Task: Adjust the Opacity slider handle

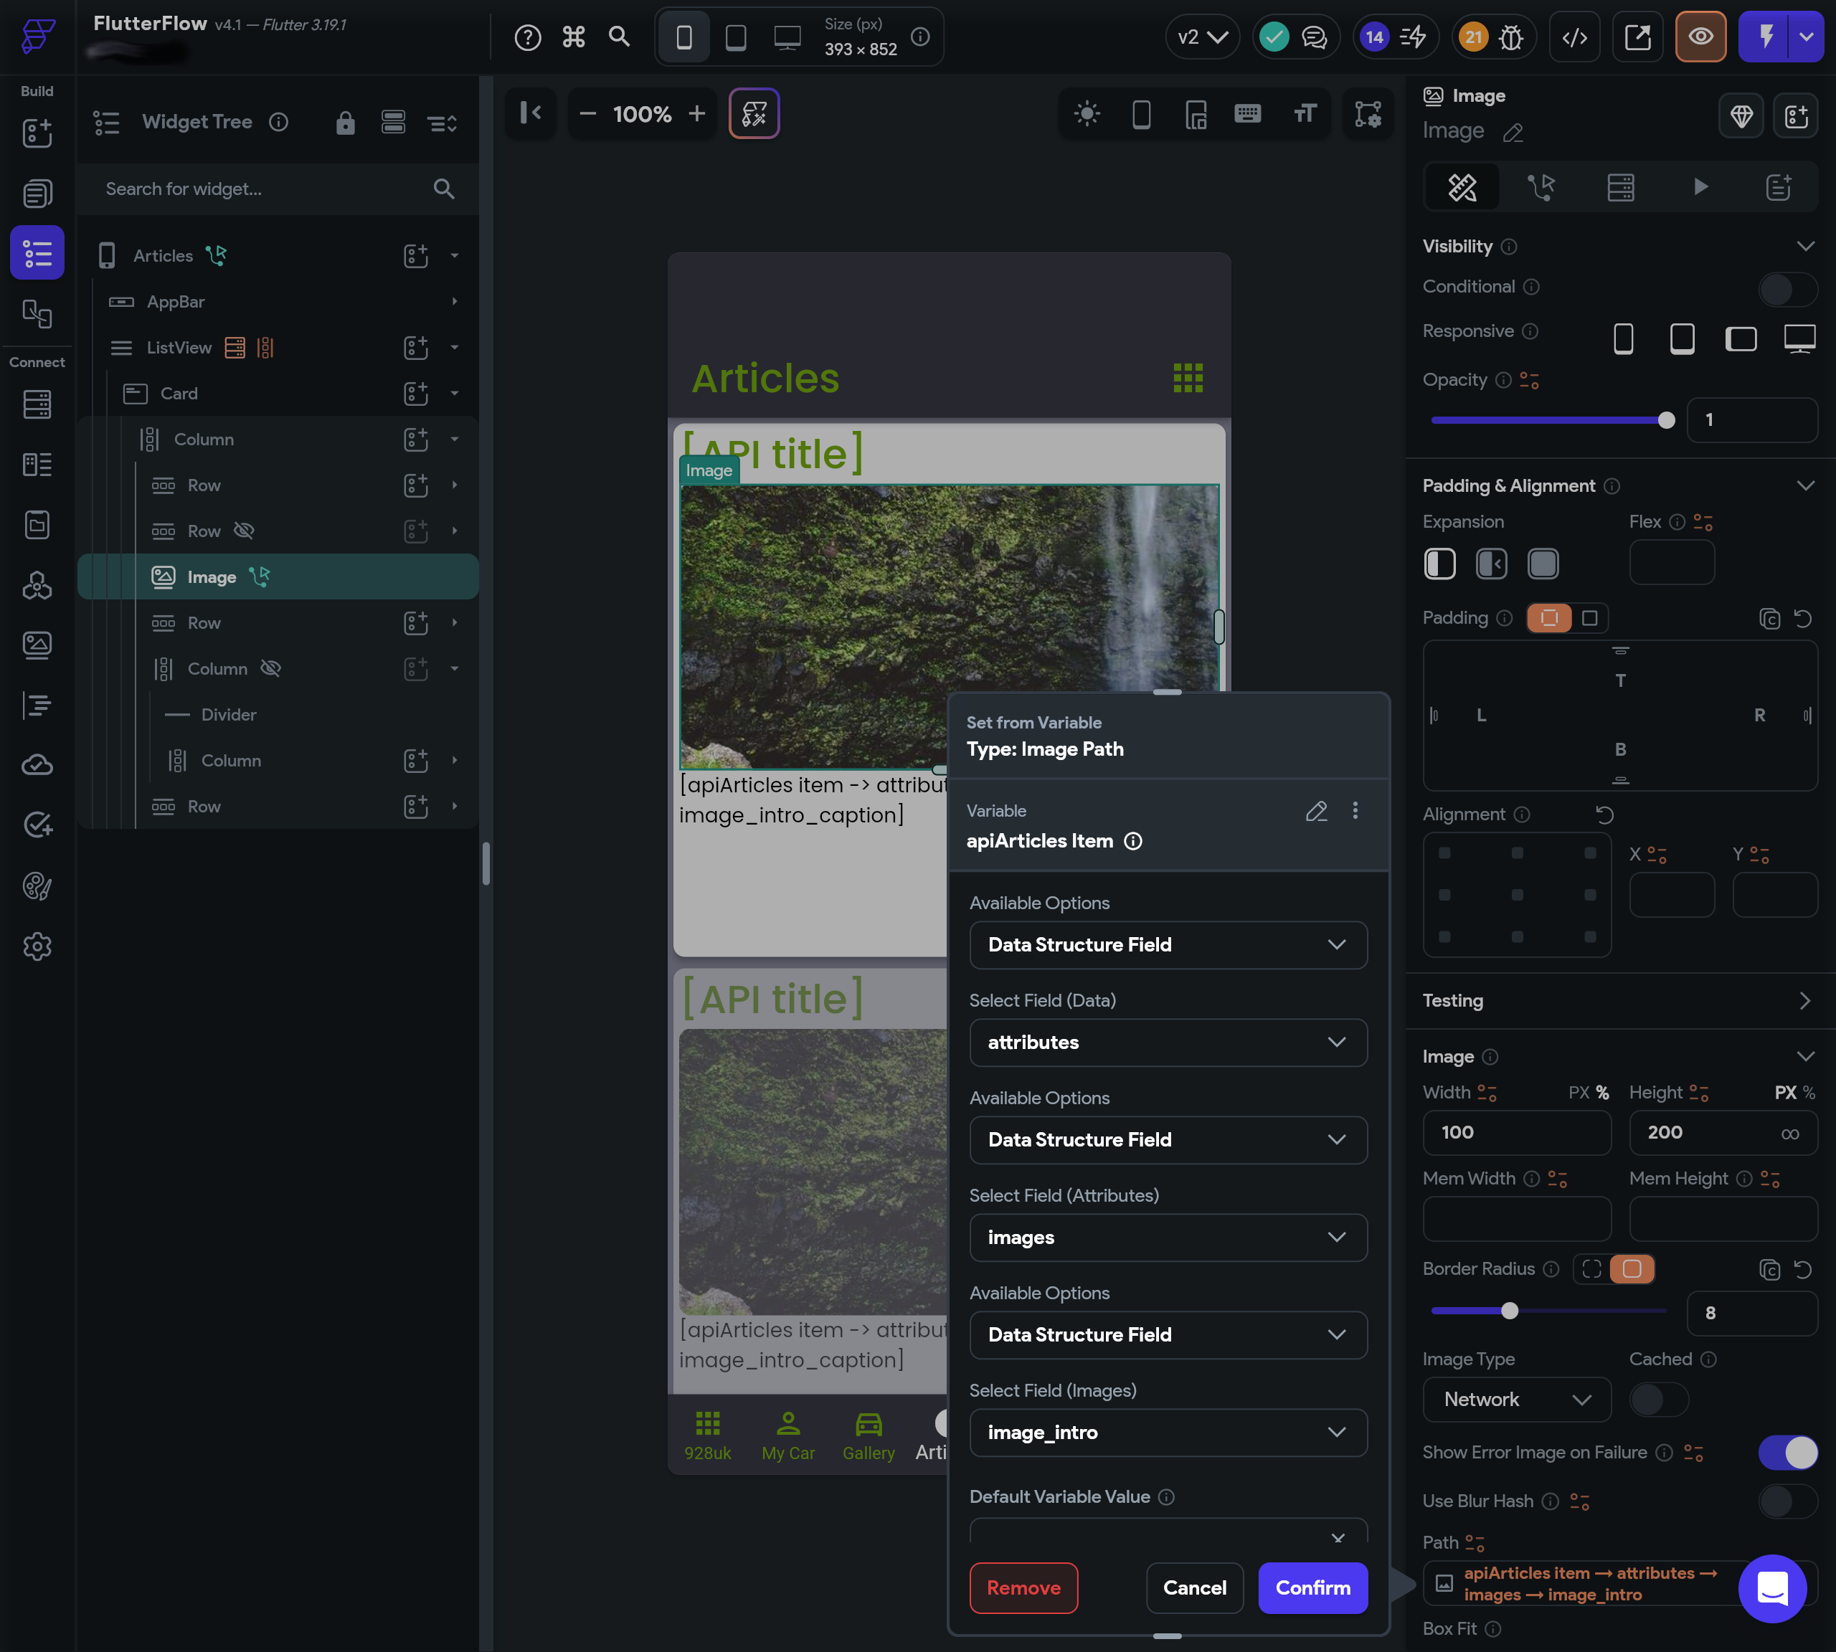Action: pos(1665,420)
